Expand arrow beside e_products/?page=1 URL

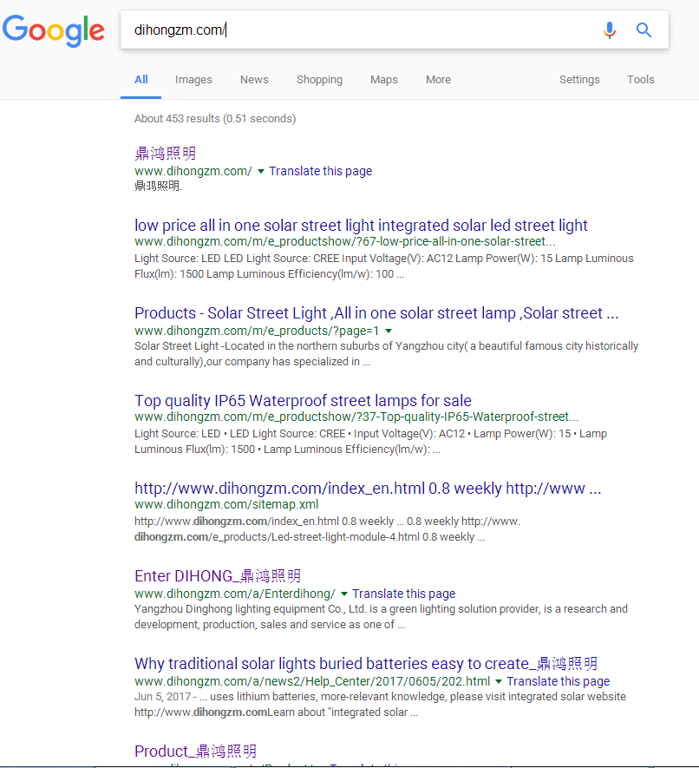pos(389,331)
